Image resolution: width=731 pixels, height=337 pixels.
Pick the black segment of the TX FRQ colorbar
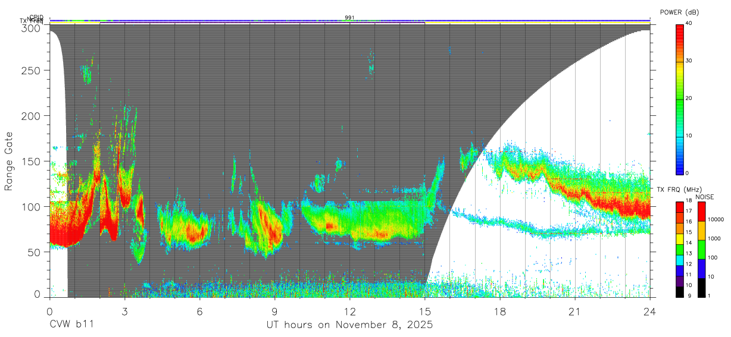click(x=680, y=291)
